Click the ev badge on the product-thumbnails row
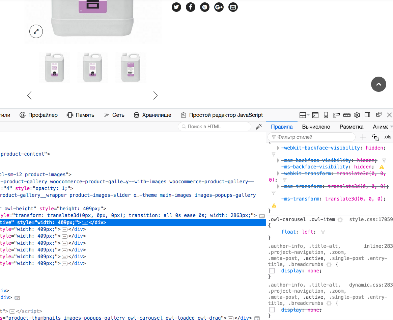Image resolution: width=393 pixels, height=320 pixels. pos(257,318)
